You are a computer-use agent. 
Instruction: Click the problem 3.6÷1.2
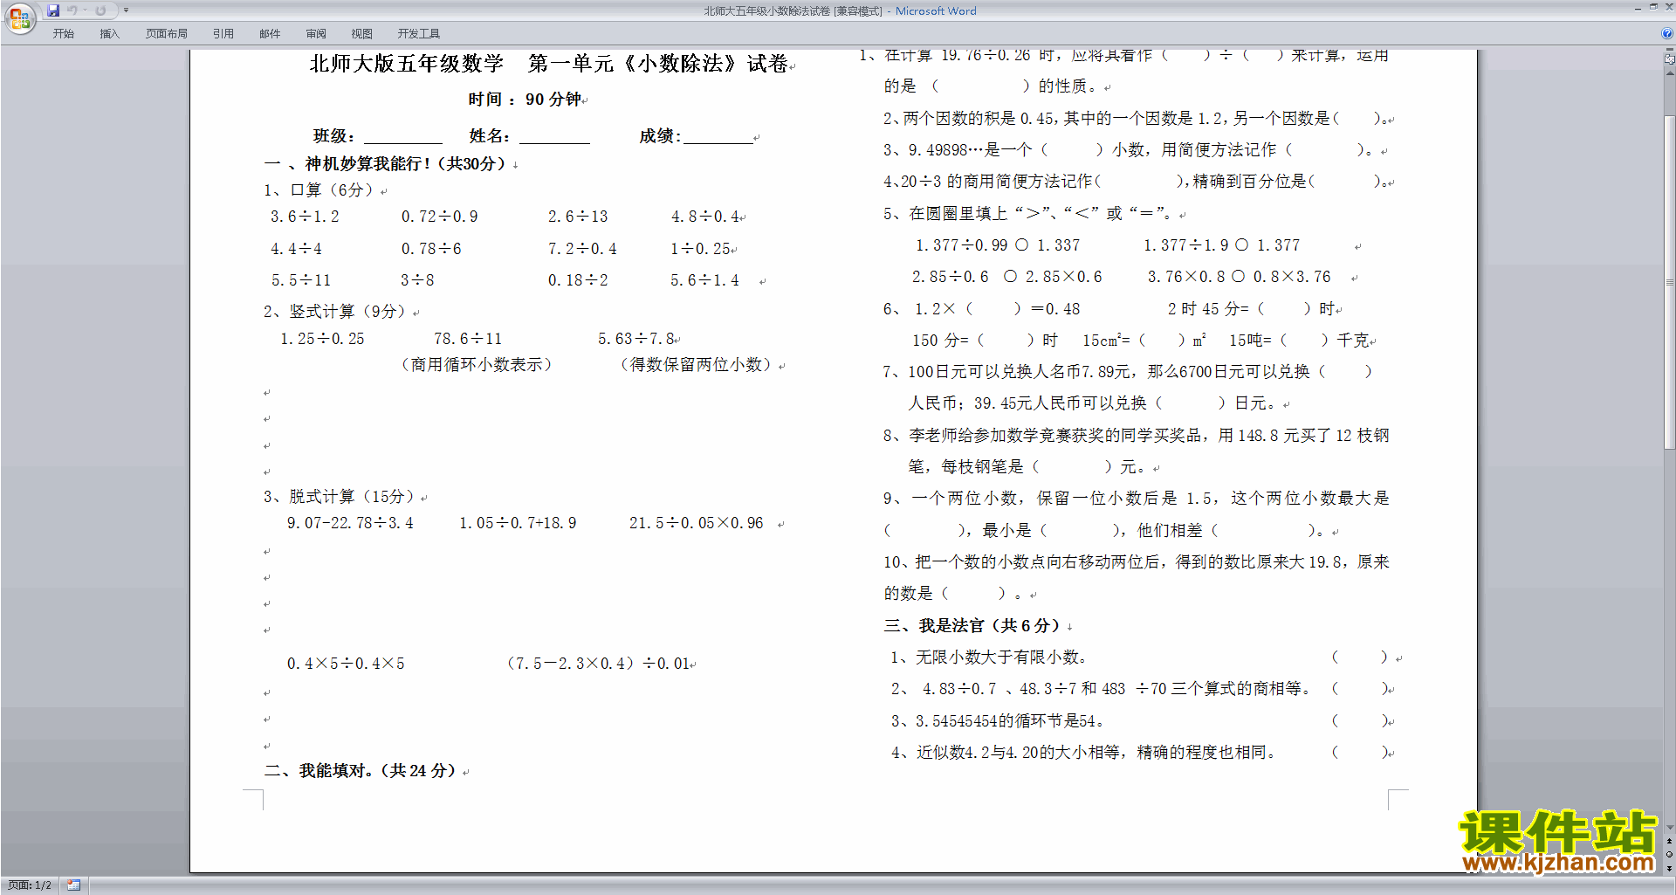305,217
